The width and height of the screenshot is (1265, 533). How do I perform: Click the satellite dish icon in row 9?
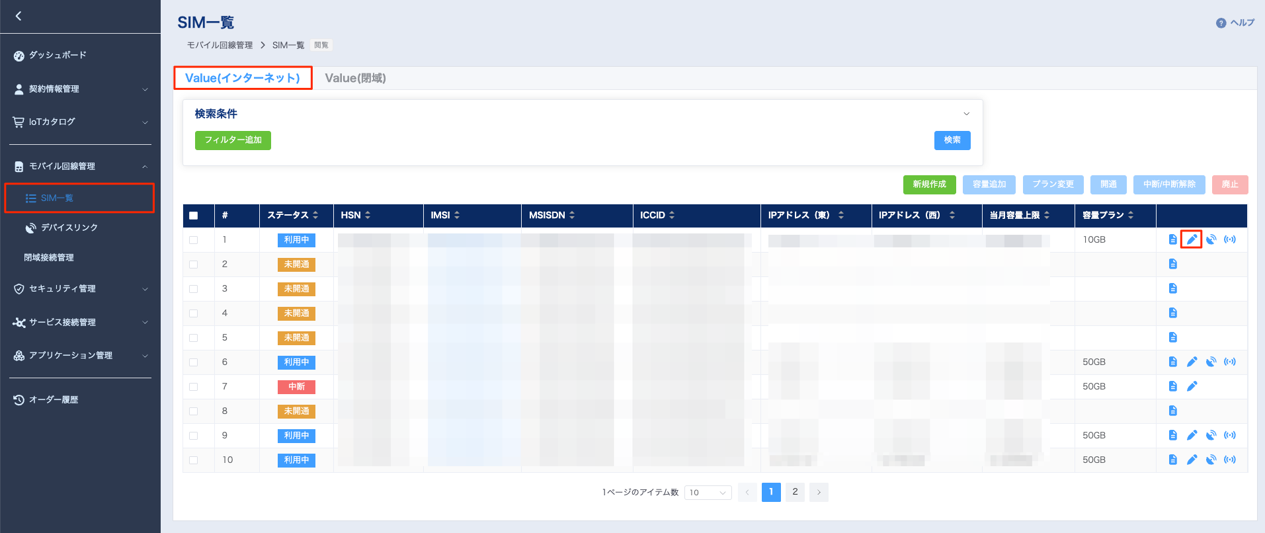pos(1211,435)
